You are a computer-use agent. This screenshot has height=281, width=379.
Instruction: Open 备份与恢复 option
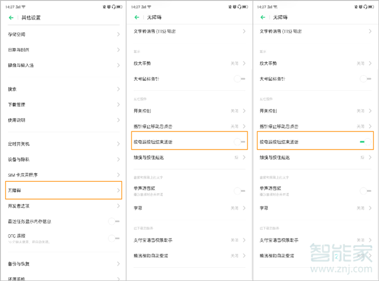22,263
